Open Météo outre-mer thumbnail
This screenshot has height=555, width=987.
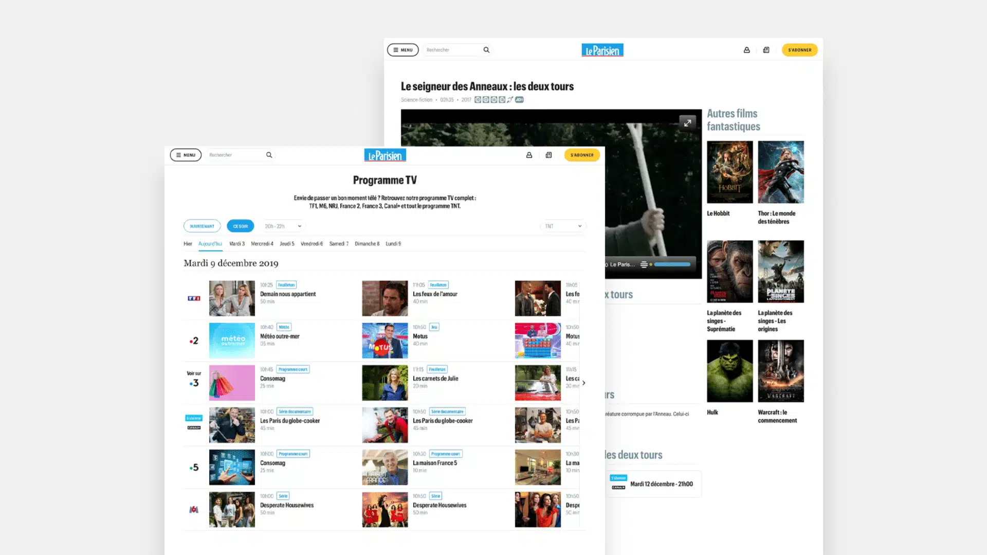[x=232, y=341]
